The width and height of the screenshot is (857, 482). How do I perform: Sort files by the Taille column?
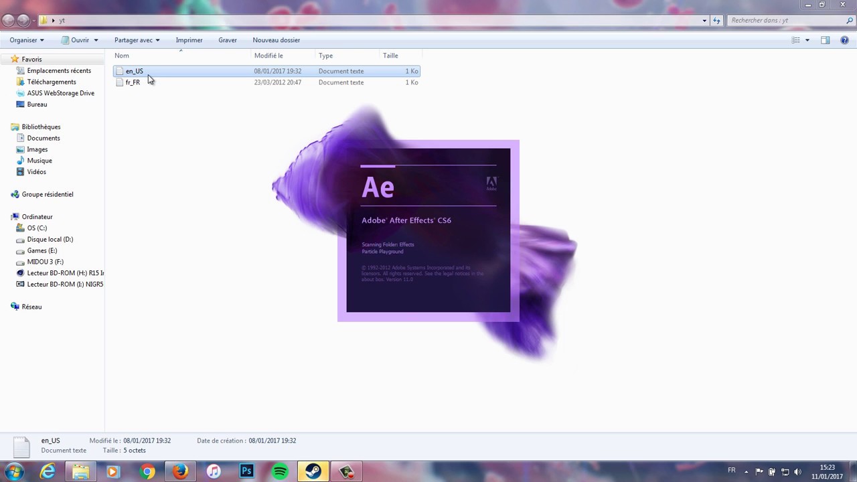pos(400,56)
